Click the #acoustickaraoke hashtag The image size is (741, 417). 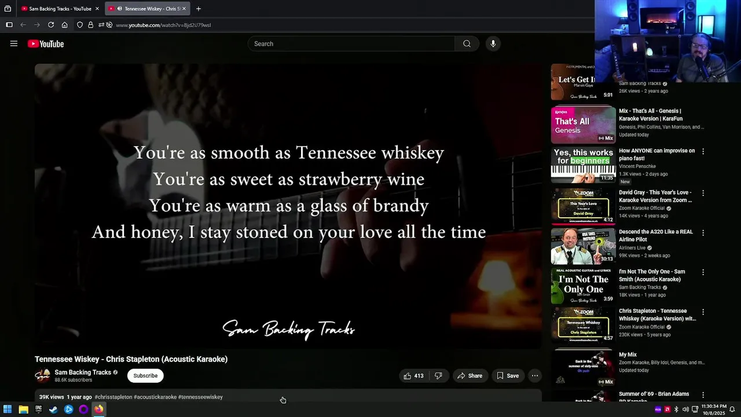pos(155,397)
